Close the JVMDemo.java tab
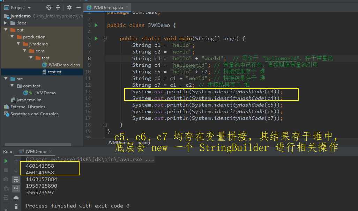This screenshot has height=211, width=358. click(127, 8)
